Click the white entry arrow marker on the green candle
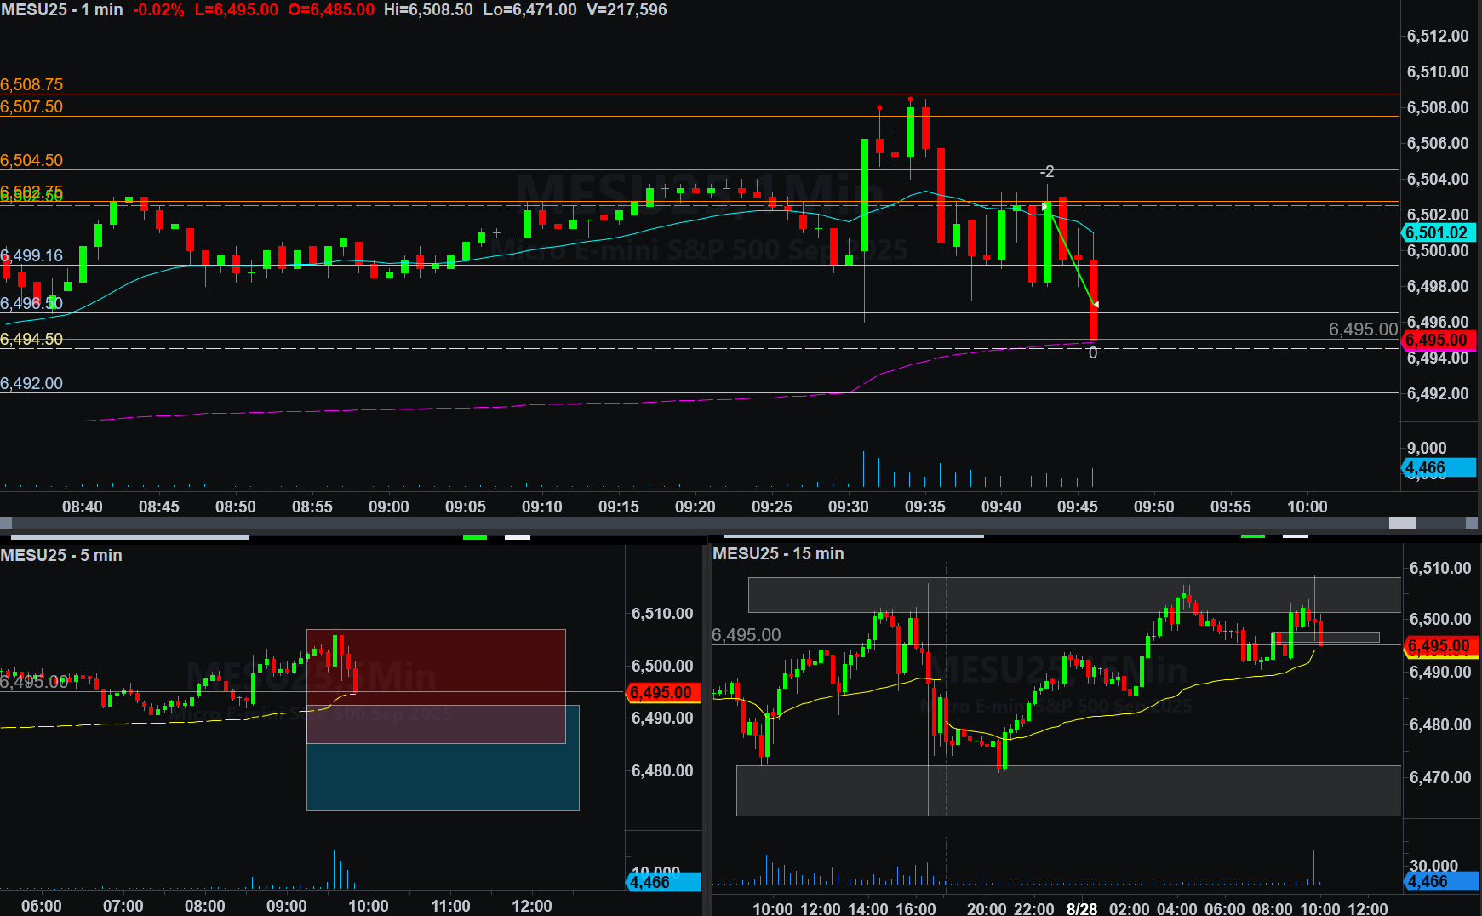 (x=1044, y=207)
